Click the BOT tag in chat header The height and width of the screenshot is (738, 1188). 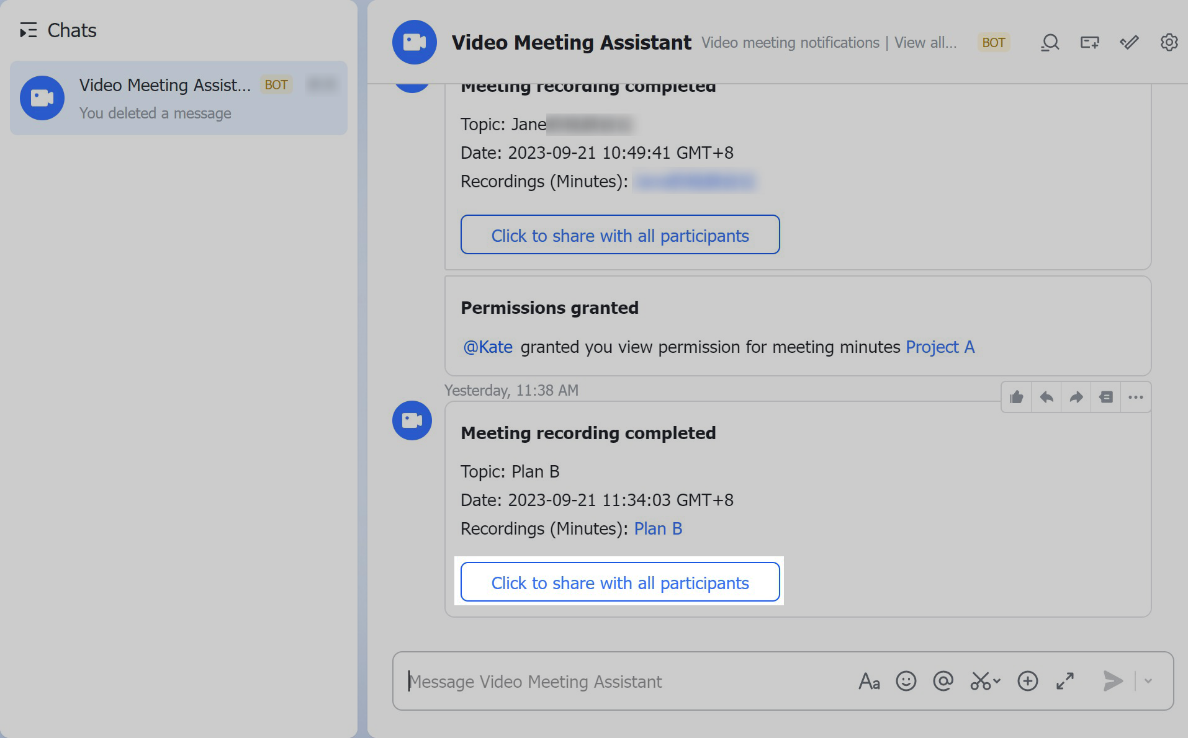(993, 42)
